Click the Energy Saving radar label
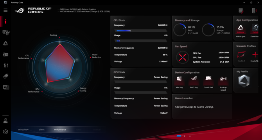Screen dimensions: 262x140 [x=83, y=89]
